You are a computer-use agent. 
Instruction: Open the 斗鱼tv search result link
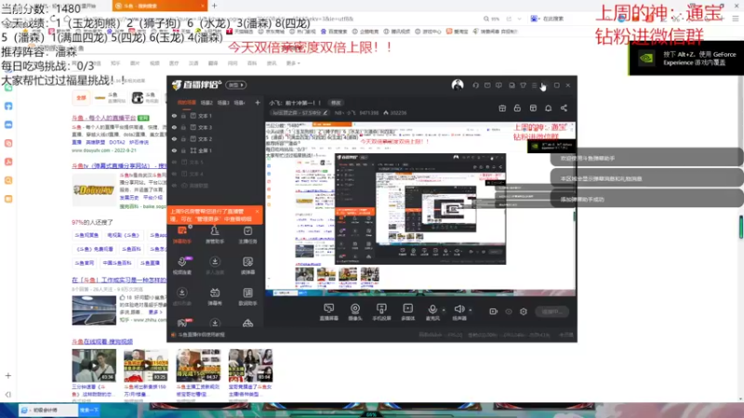coord(119,166)
